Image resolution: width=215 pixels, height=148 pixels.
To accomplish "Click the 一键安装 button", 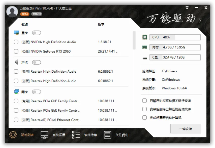I will click(186, 129).
